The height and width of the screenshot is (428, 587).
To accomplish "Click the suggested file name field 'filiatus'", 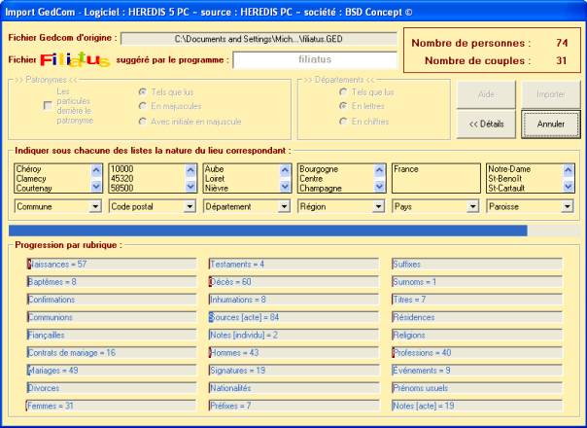I will tap(315, 59).
